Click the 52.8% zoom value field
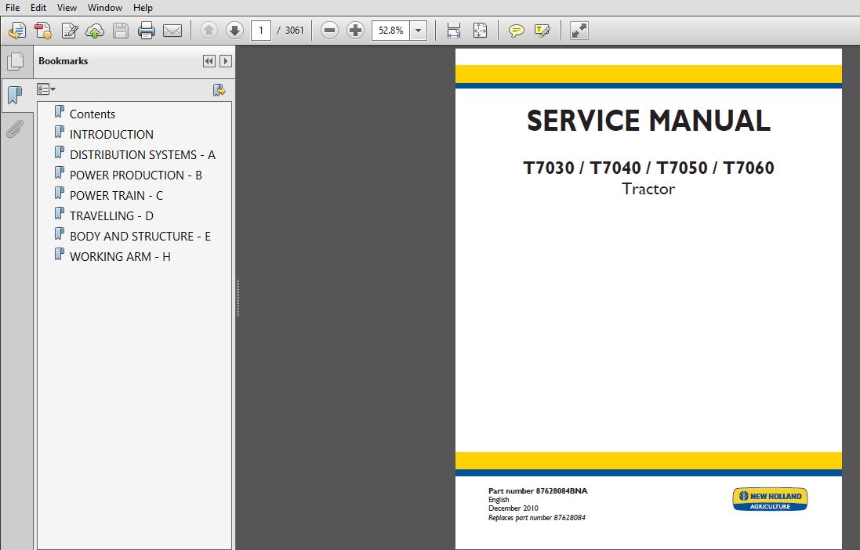Viewport: 860px width, 550px height. 390,30
